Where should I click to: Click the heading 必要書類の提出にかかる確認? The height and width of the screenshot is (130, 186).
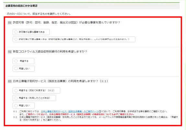pyautogui.click(x=21, y=6)
